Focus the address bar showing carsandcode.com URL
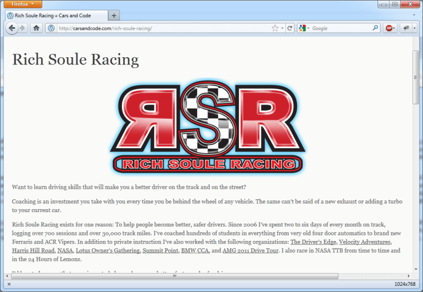This screenshot has height=292, width=423. (165, 28)
